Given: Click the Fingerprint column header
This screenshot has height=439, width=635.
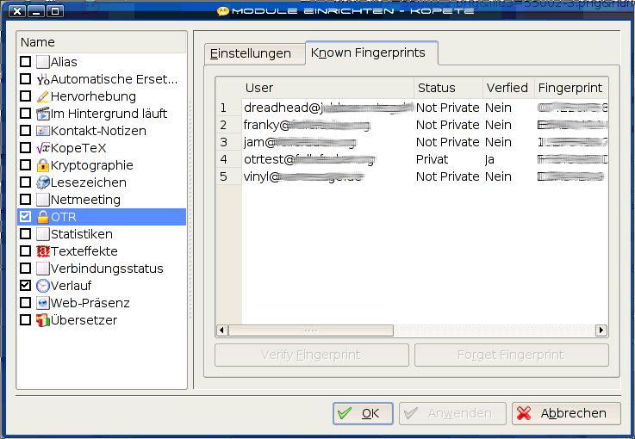Looking at the screenshot, I should click(571, 88).
